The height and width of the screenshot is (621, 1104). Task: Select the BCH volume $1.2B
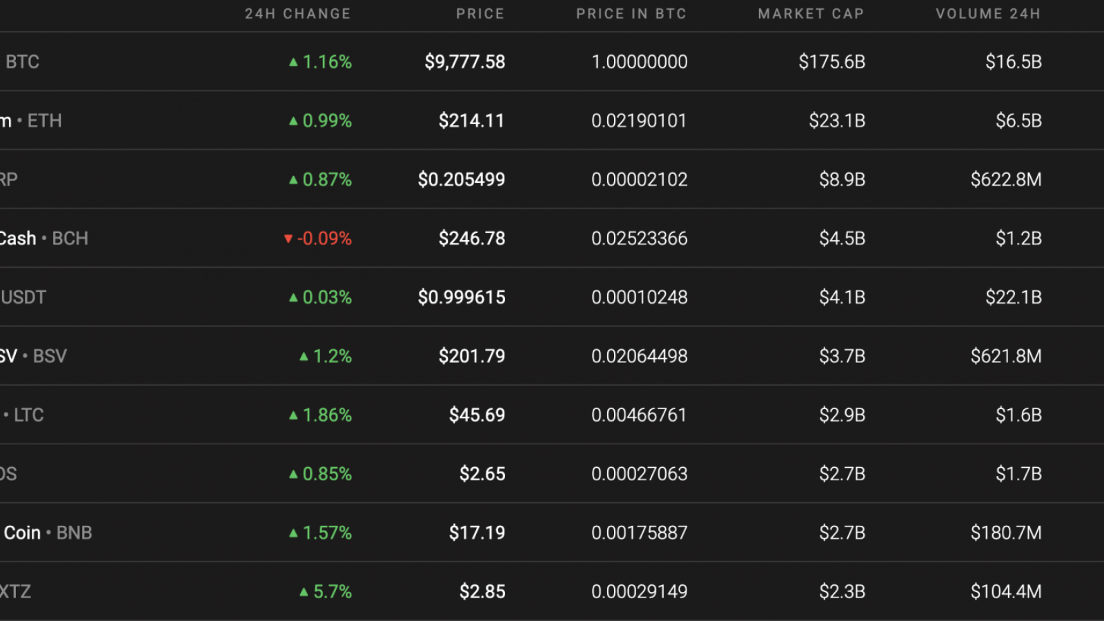pos(1019,239)
